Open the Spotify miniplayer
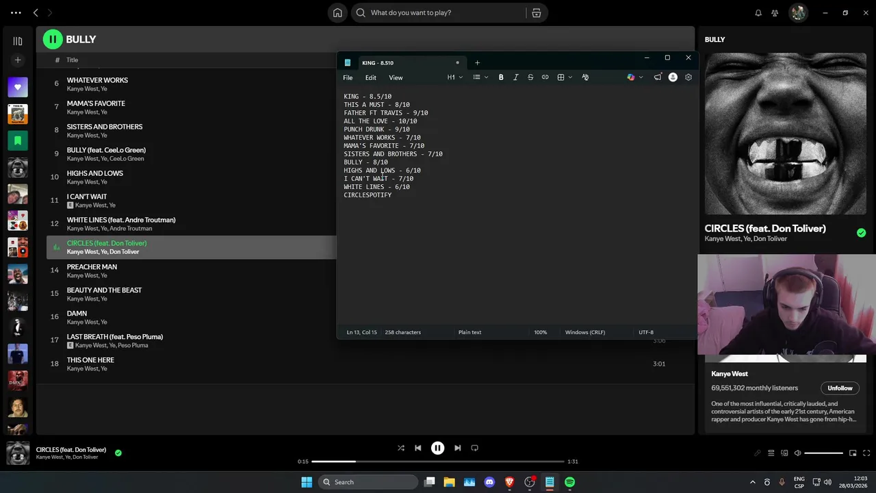The height and width of the screenshot is (493, 876). tap(853, 453)
